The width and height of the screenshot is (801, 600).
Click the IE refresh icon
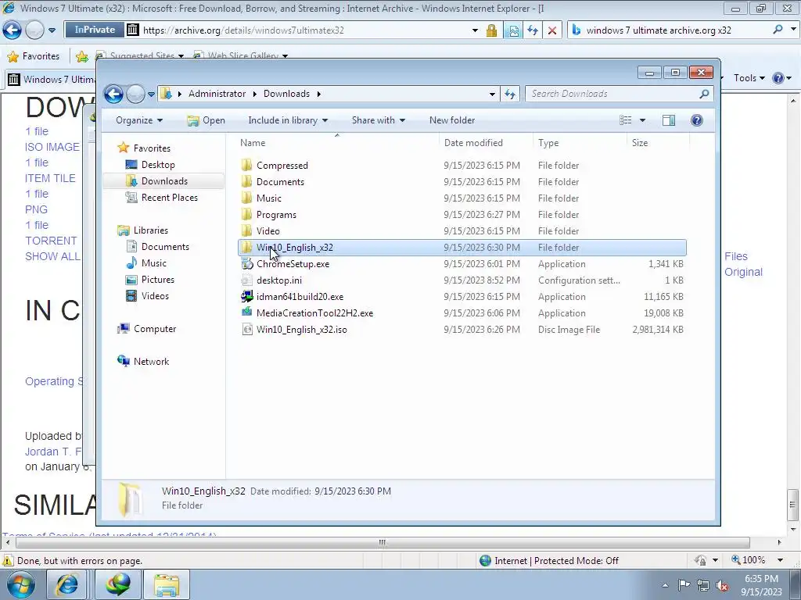point(533,30)
